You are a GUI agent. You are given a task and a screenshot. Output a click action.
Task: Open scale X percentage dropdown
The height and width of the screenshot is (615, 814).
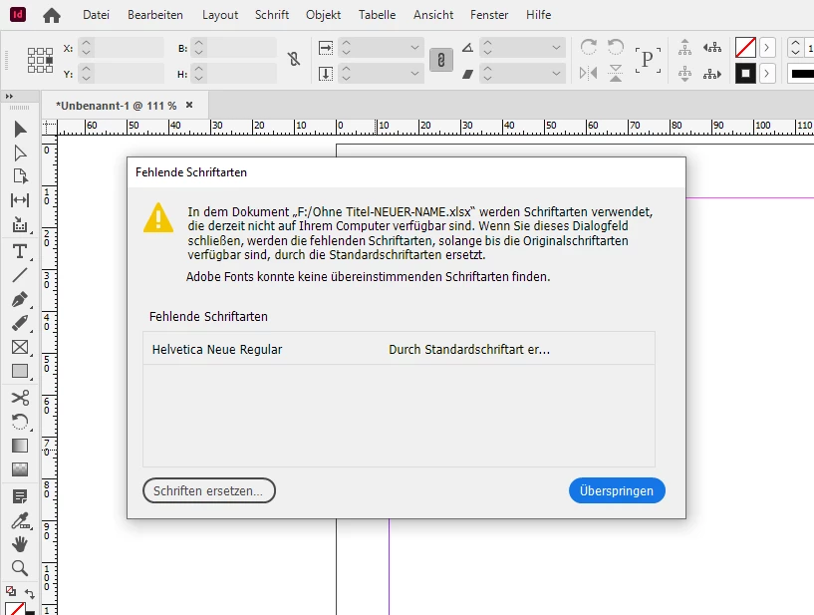pyautogui.click(x=414, y=48)
